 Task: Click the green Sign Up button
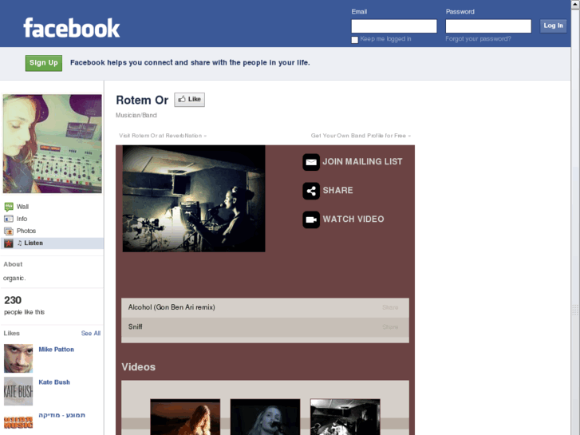click(44, 63)
